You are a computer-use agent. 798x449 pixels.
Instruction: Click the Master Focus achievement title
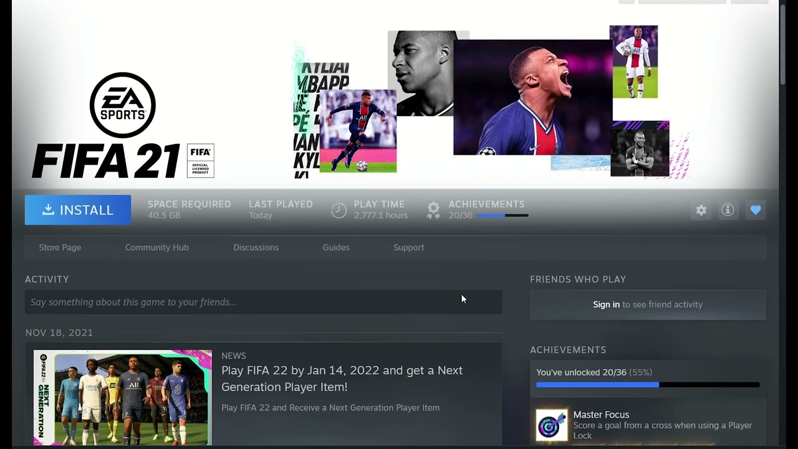[x=601, y=415]
